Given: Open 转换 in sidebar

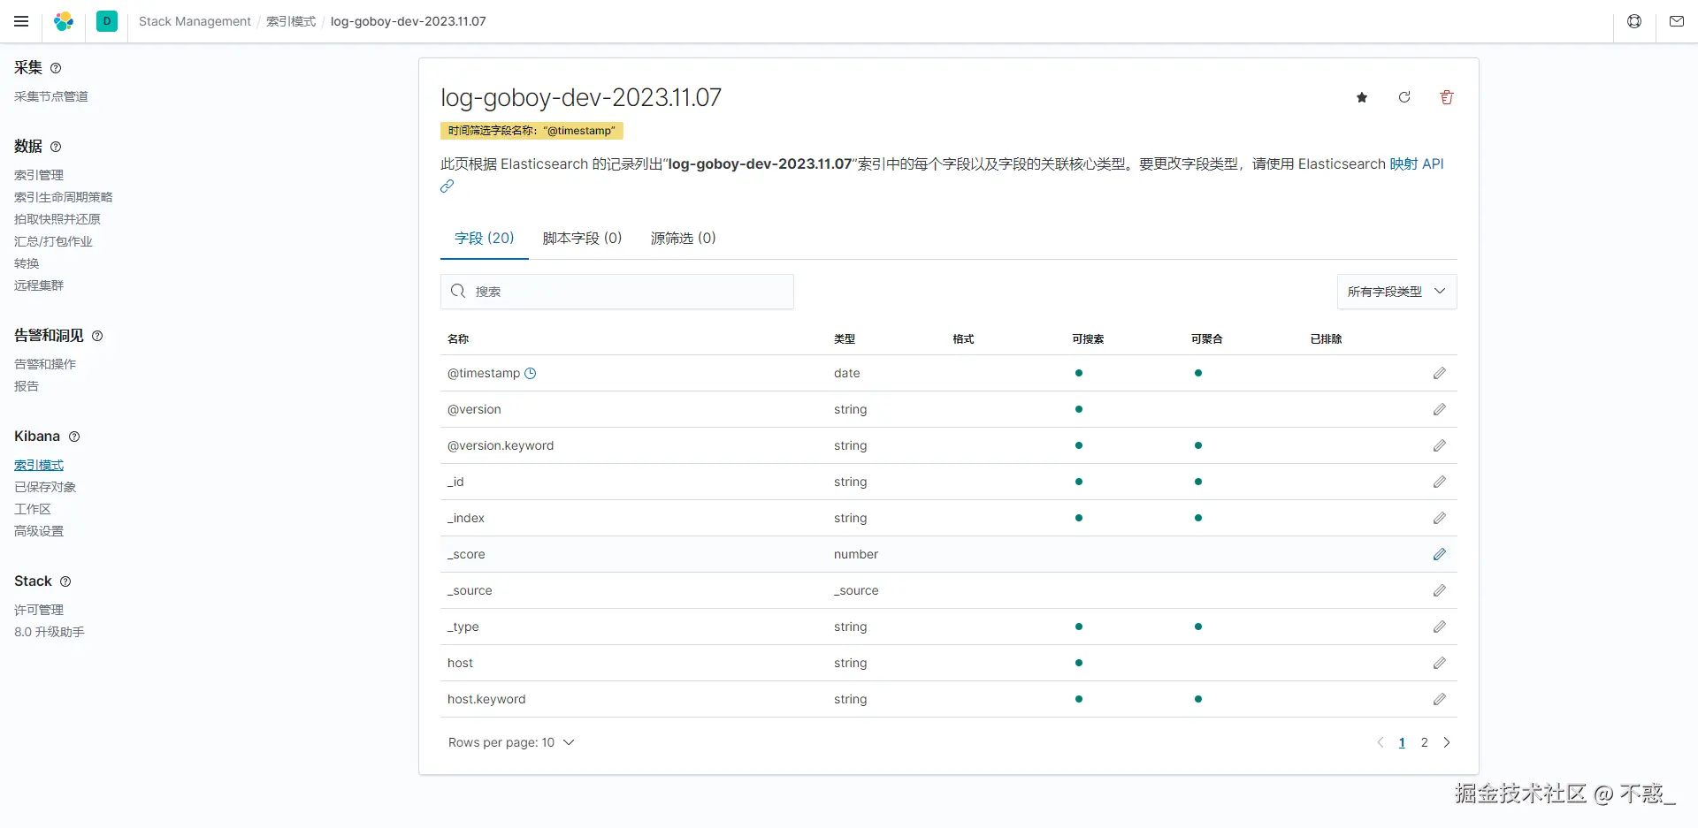Looking at the screenshot, I should pyautogui.click(x=27, y=263).
